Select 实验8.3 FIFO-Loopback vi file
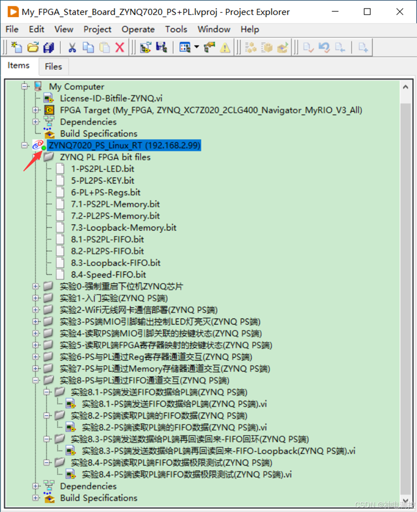417x512 pixels. 218,451
